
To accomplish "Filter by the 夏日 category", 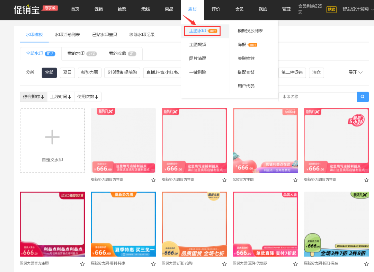I will coord(67,72).
